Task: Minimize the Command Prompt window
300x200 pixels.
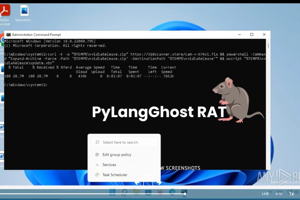Action: (239, 35)
